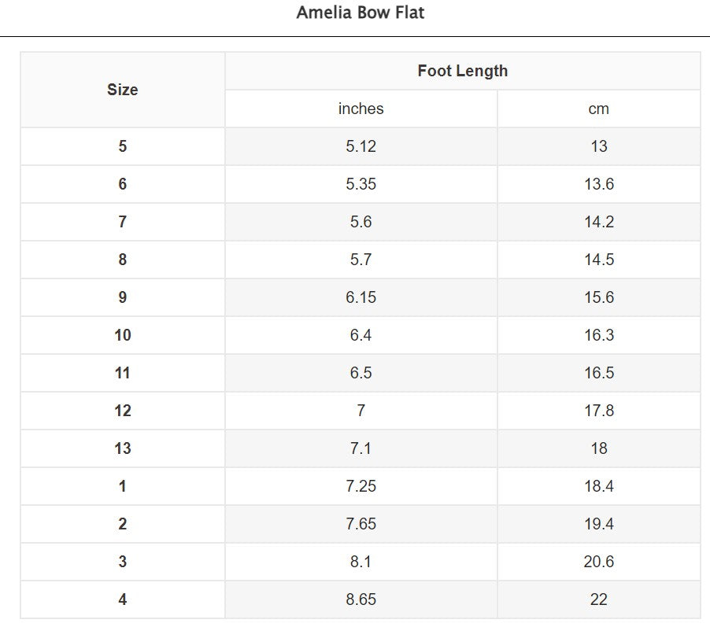Click the 8.65 inches cell

coord(361,599)
